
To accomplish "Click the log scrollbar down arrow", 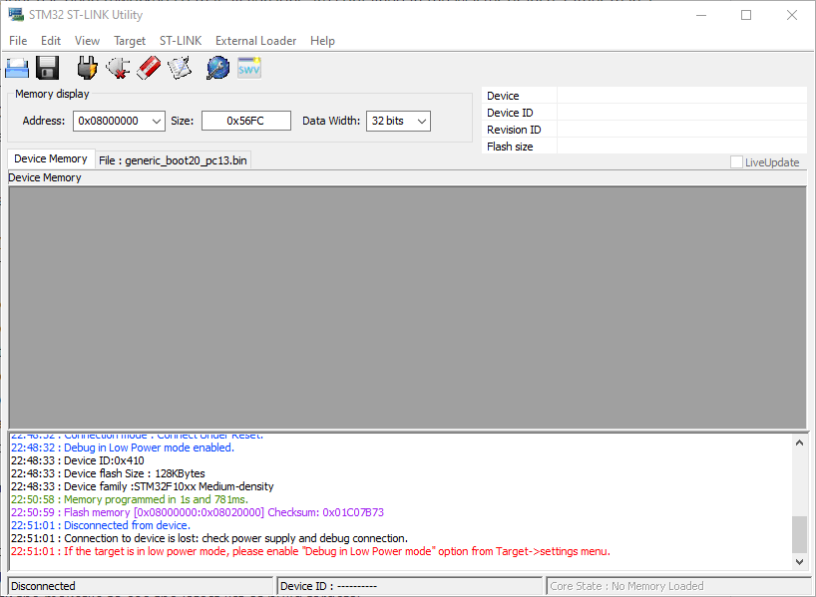I will pyautogui.click(x=799, y=562).
